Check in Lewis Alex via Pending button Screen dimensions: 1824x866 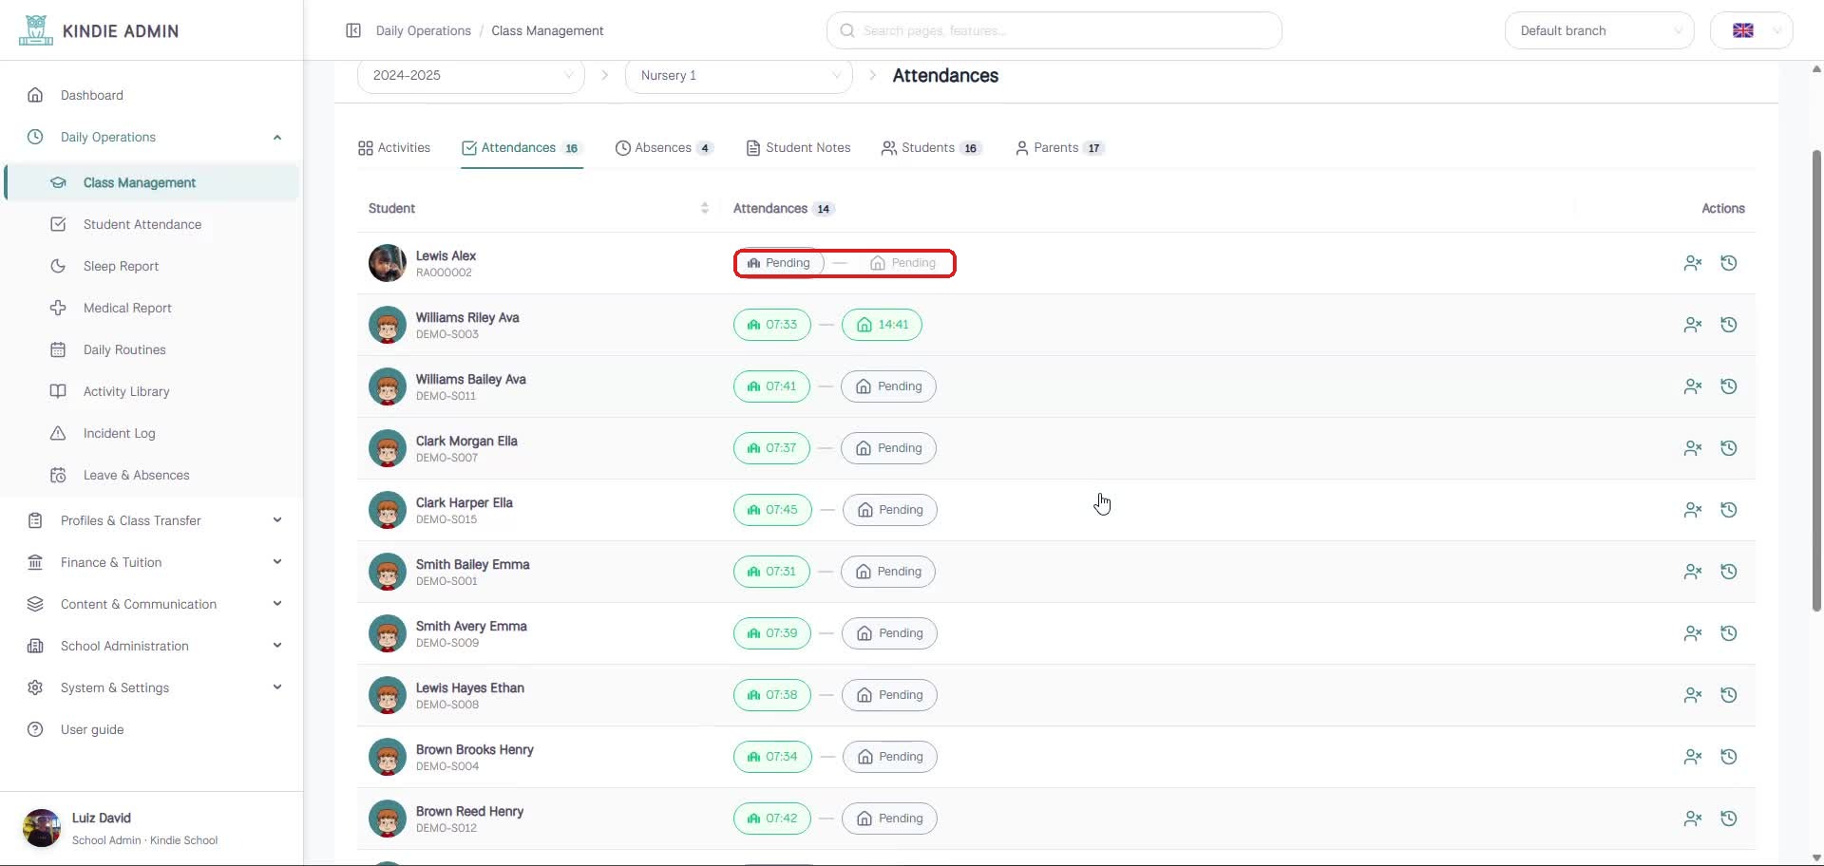pyautogui.click(x=779, y=263)
